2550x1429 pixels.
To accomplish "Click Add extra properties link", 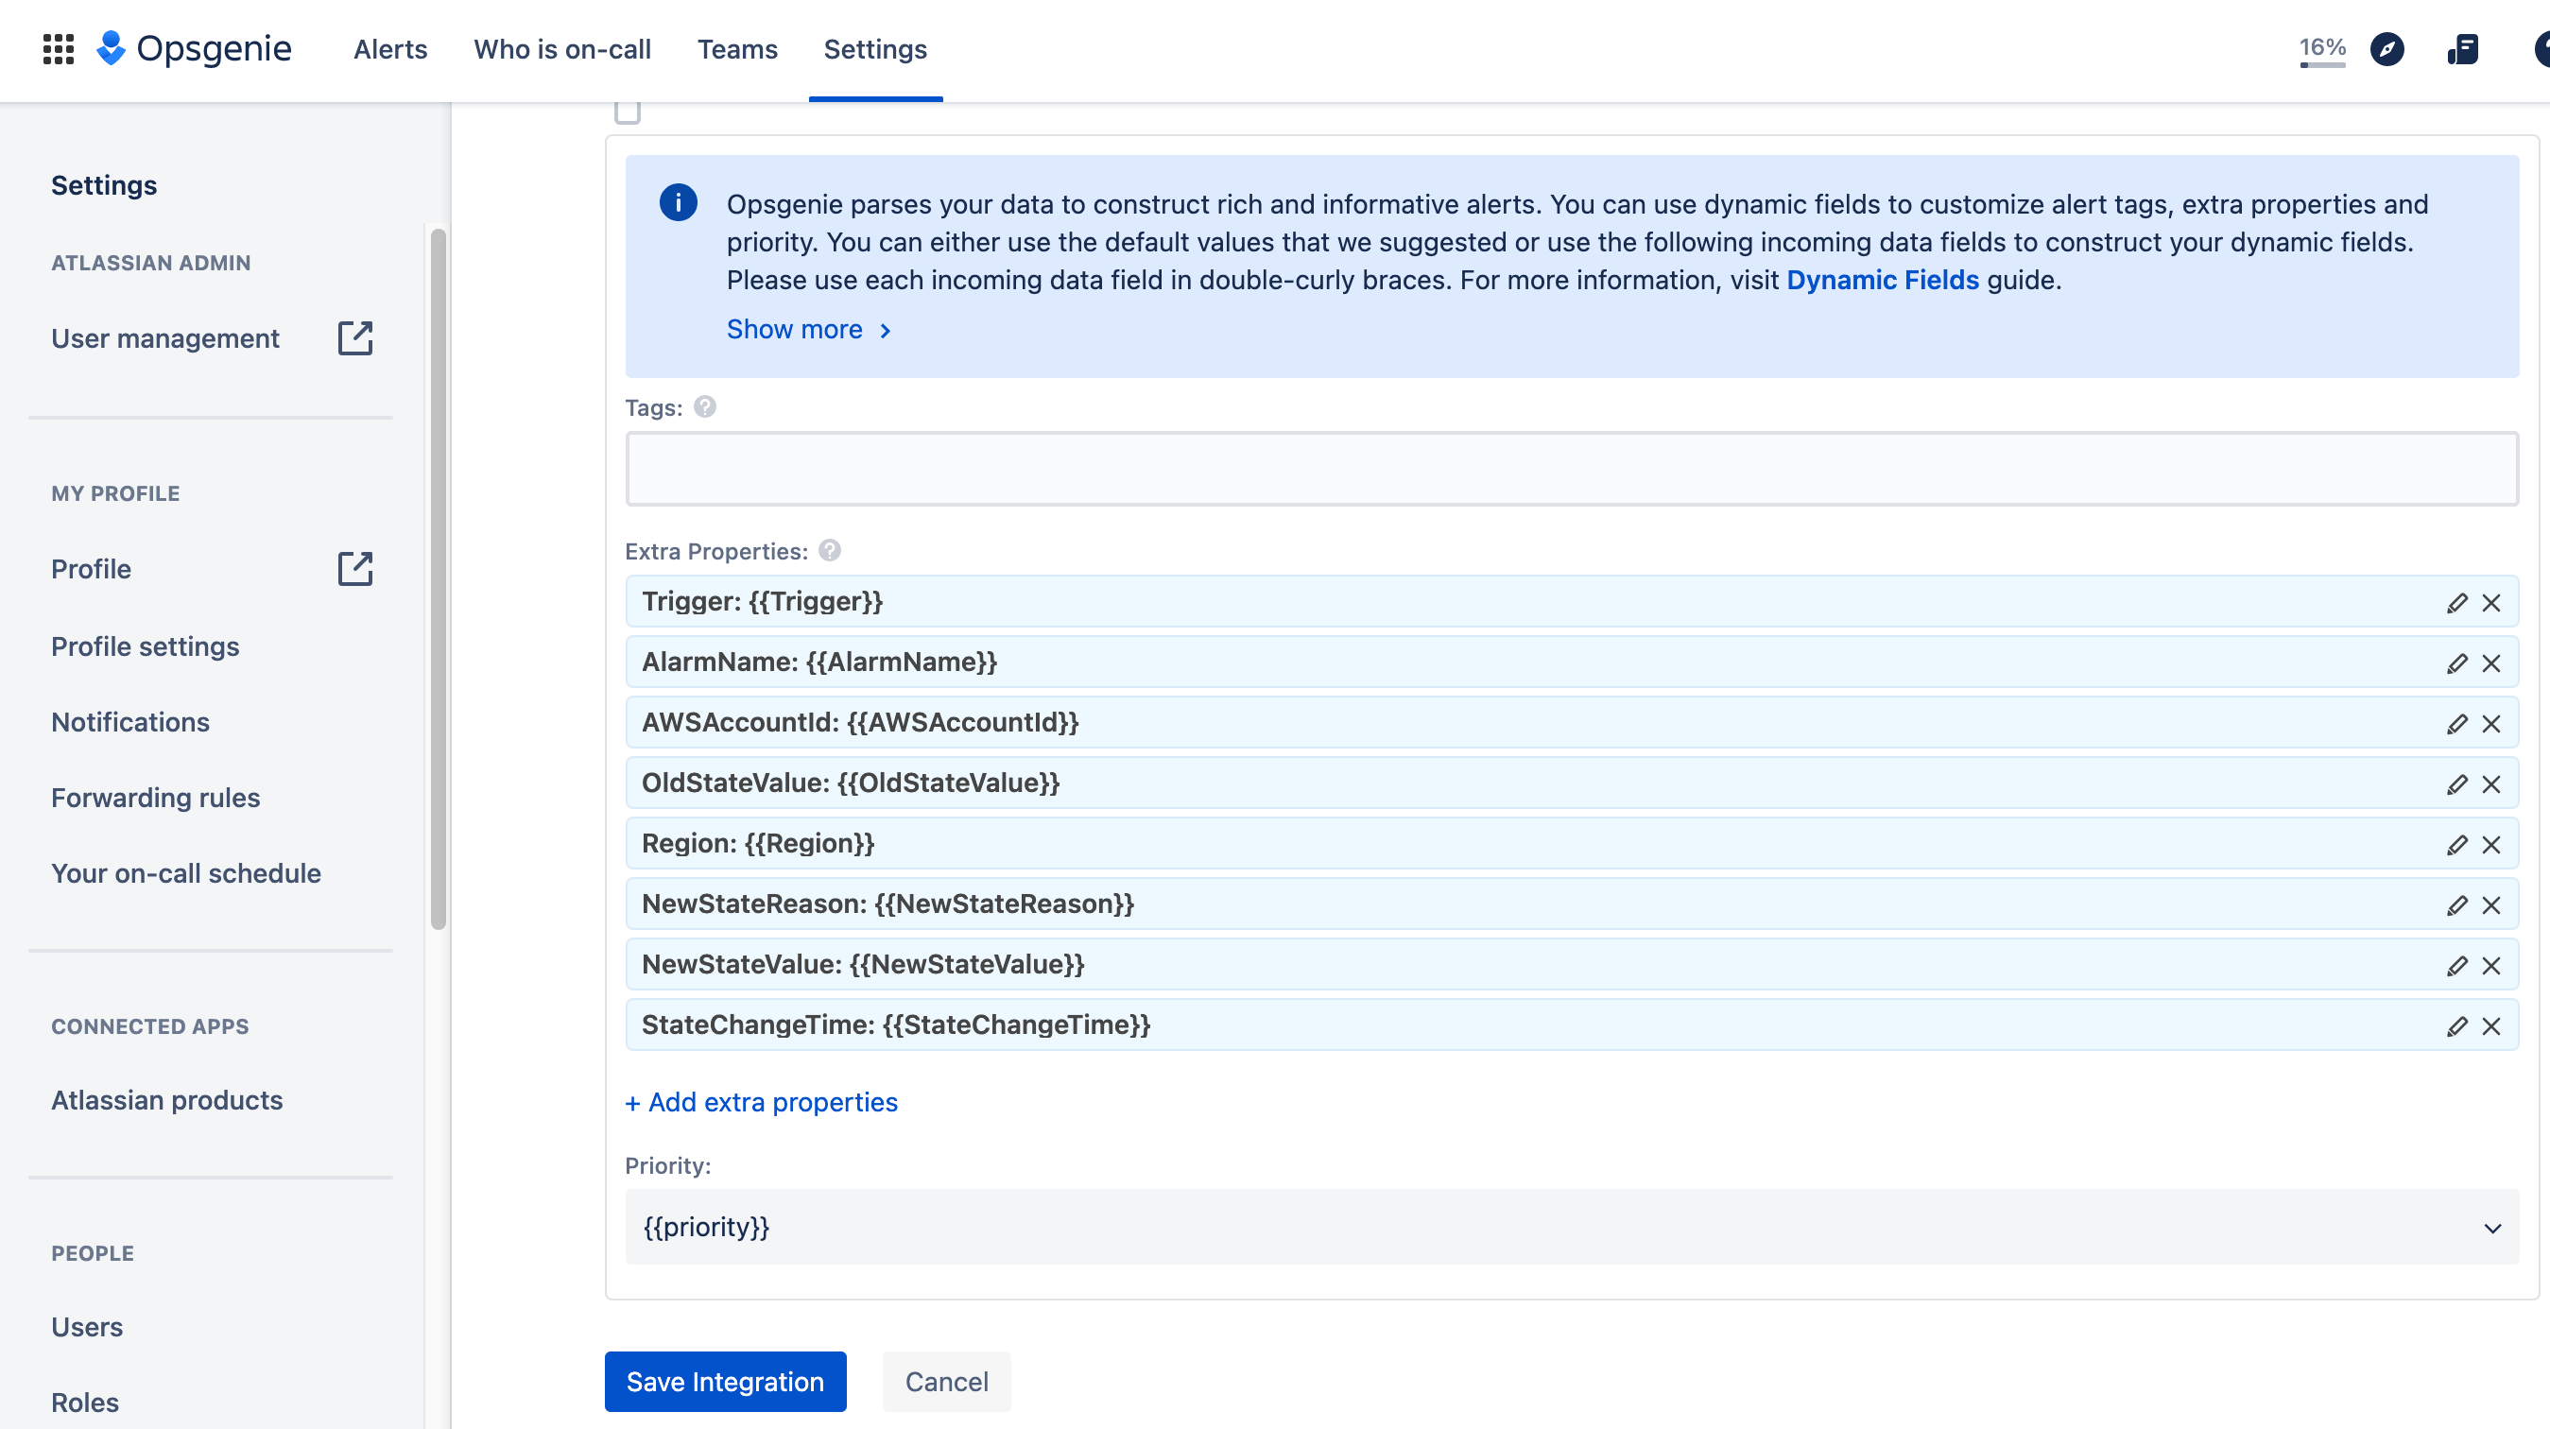I will (x=762, y=1102).
